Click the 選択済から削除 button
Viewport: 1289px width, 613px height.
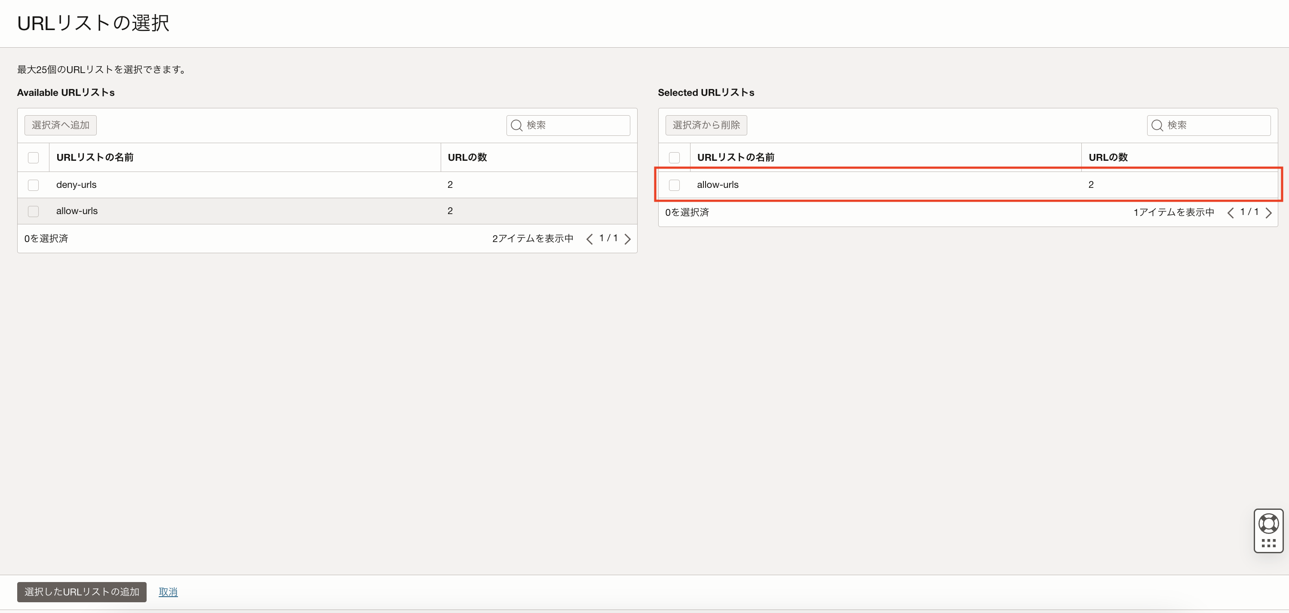pos(706,125)
